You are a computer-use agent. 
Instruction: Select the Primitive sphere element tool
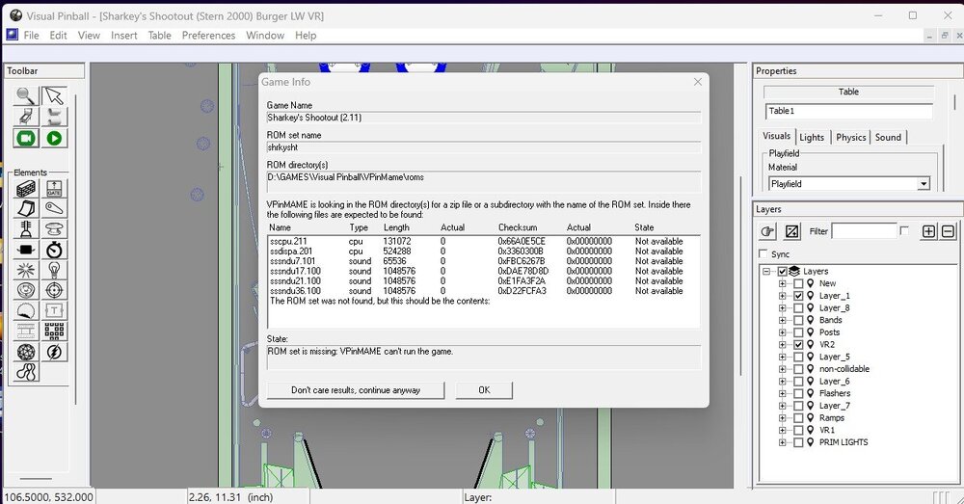pos(26,352)
